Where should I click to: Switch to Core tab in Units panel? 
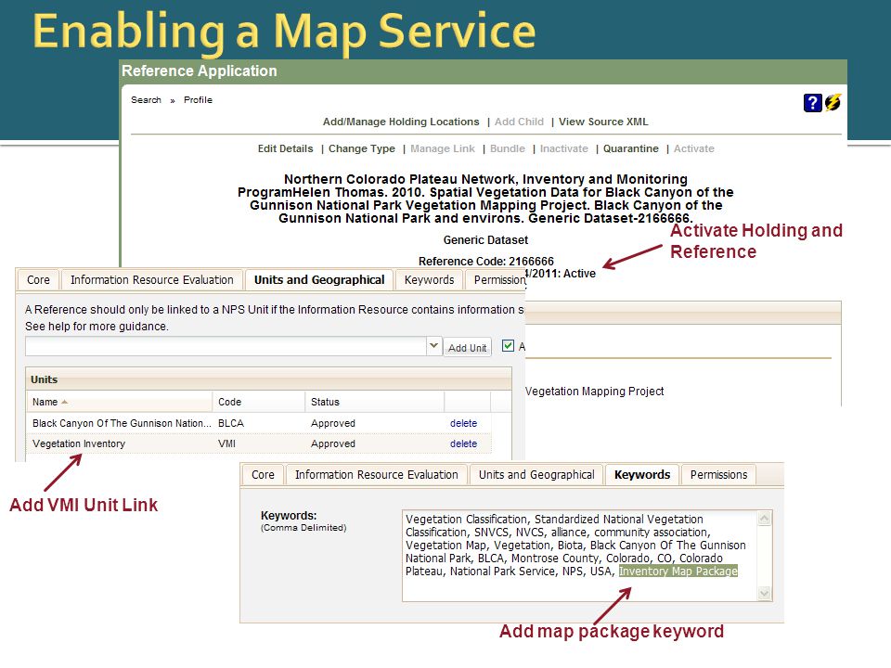(38, 280)
